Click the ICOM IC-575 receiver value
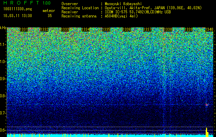Image resolution: width=216 pixels, height=137 pixels. 138,12
